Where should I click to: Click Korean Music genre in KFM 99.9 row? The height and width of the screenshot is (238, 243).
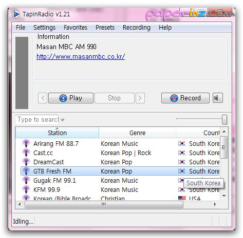pyautogui.click(x=119, y=189)
